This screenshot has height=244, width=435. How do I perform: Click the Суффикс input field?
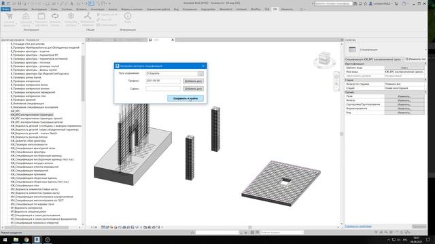point(163,89)
